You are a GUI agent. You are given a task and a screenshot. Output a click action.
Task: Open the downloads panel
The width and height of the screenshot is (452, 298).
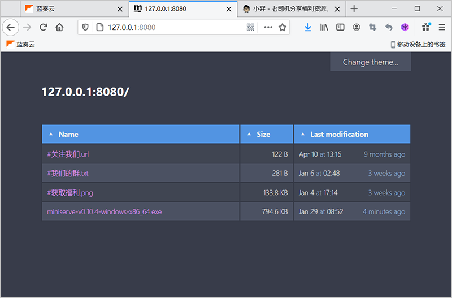click(x=308, y=27)
